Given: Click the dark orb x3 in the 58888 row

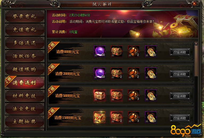Looking at the screenshot, I should 134,95.
